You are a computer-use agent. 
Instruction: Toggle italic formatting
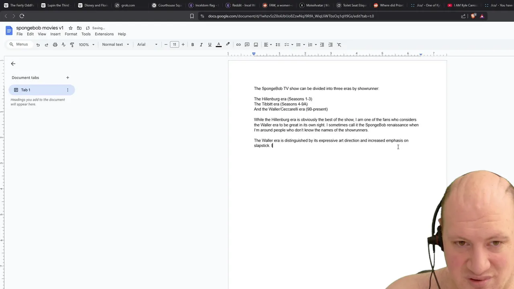201,45
